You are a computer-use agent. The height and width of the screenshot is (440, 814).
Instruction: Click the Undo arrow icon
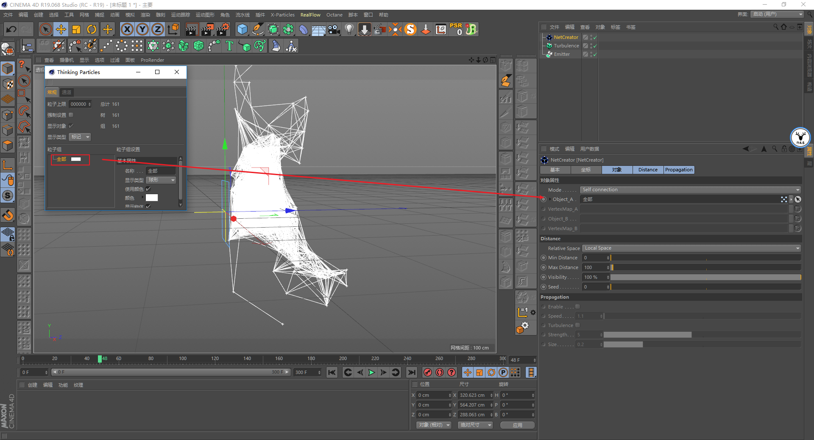coord(11,29)
